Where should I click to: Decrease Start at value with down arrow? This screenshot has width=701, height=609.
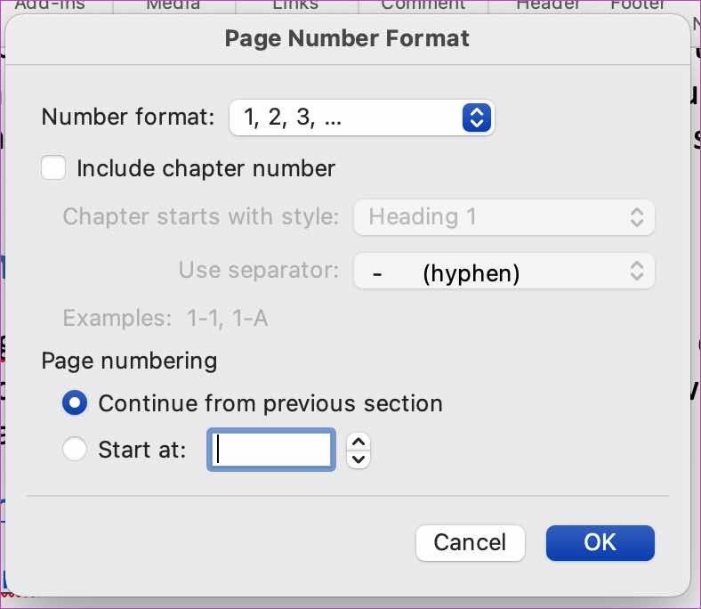pos(359,459)
